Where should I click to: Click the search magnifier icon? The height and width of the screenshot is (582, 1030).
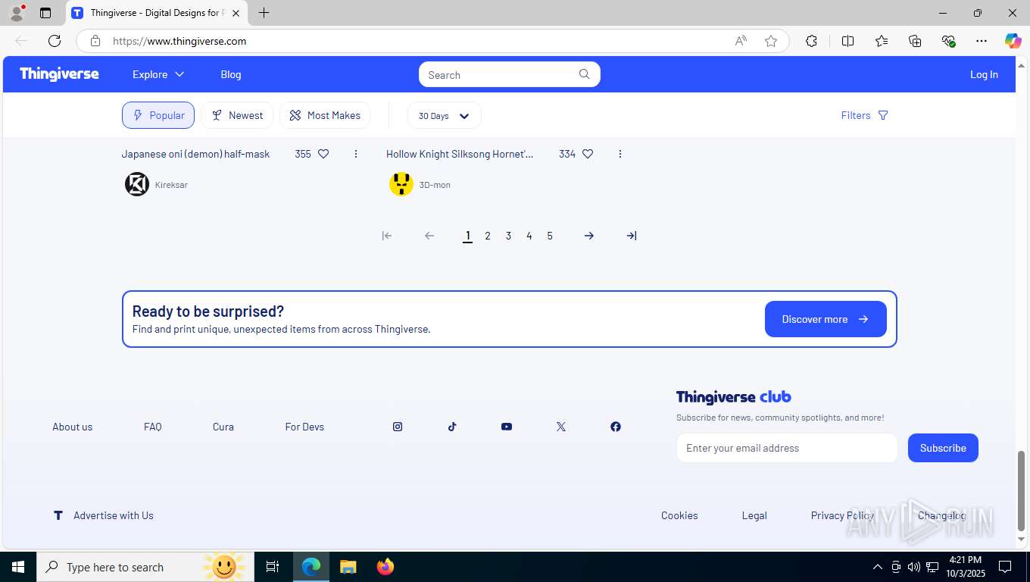[x=584, y=74]
